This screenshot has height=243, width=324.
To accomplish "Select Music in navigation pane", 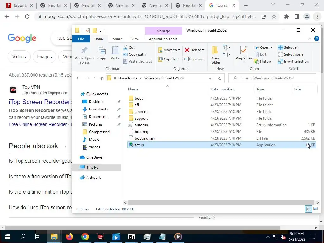I will pyautogui.click(x=94, y=140).
